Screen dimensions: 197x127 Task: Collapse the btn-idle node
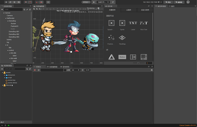click(10, 53)
